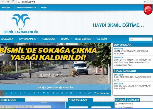Open Diyarbakır Valiliği link

point(125,104)
